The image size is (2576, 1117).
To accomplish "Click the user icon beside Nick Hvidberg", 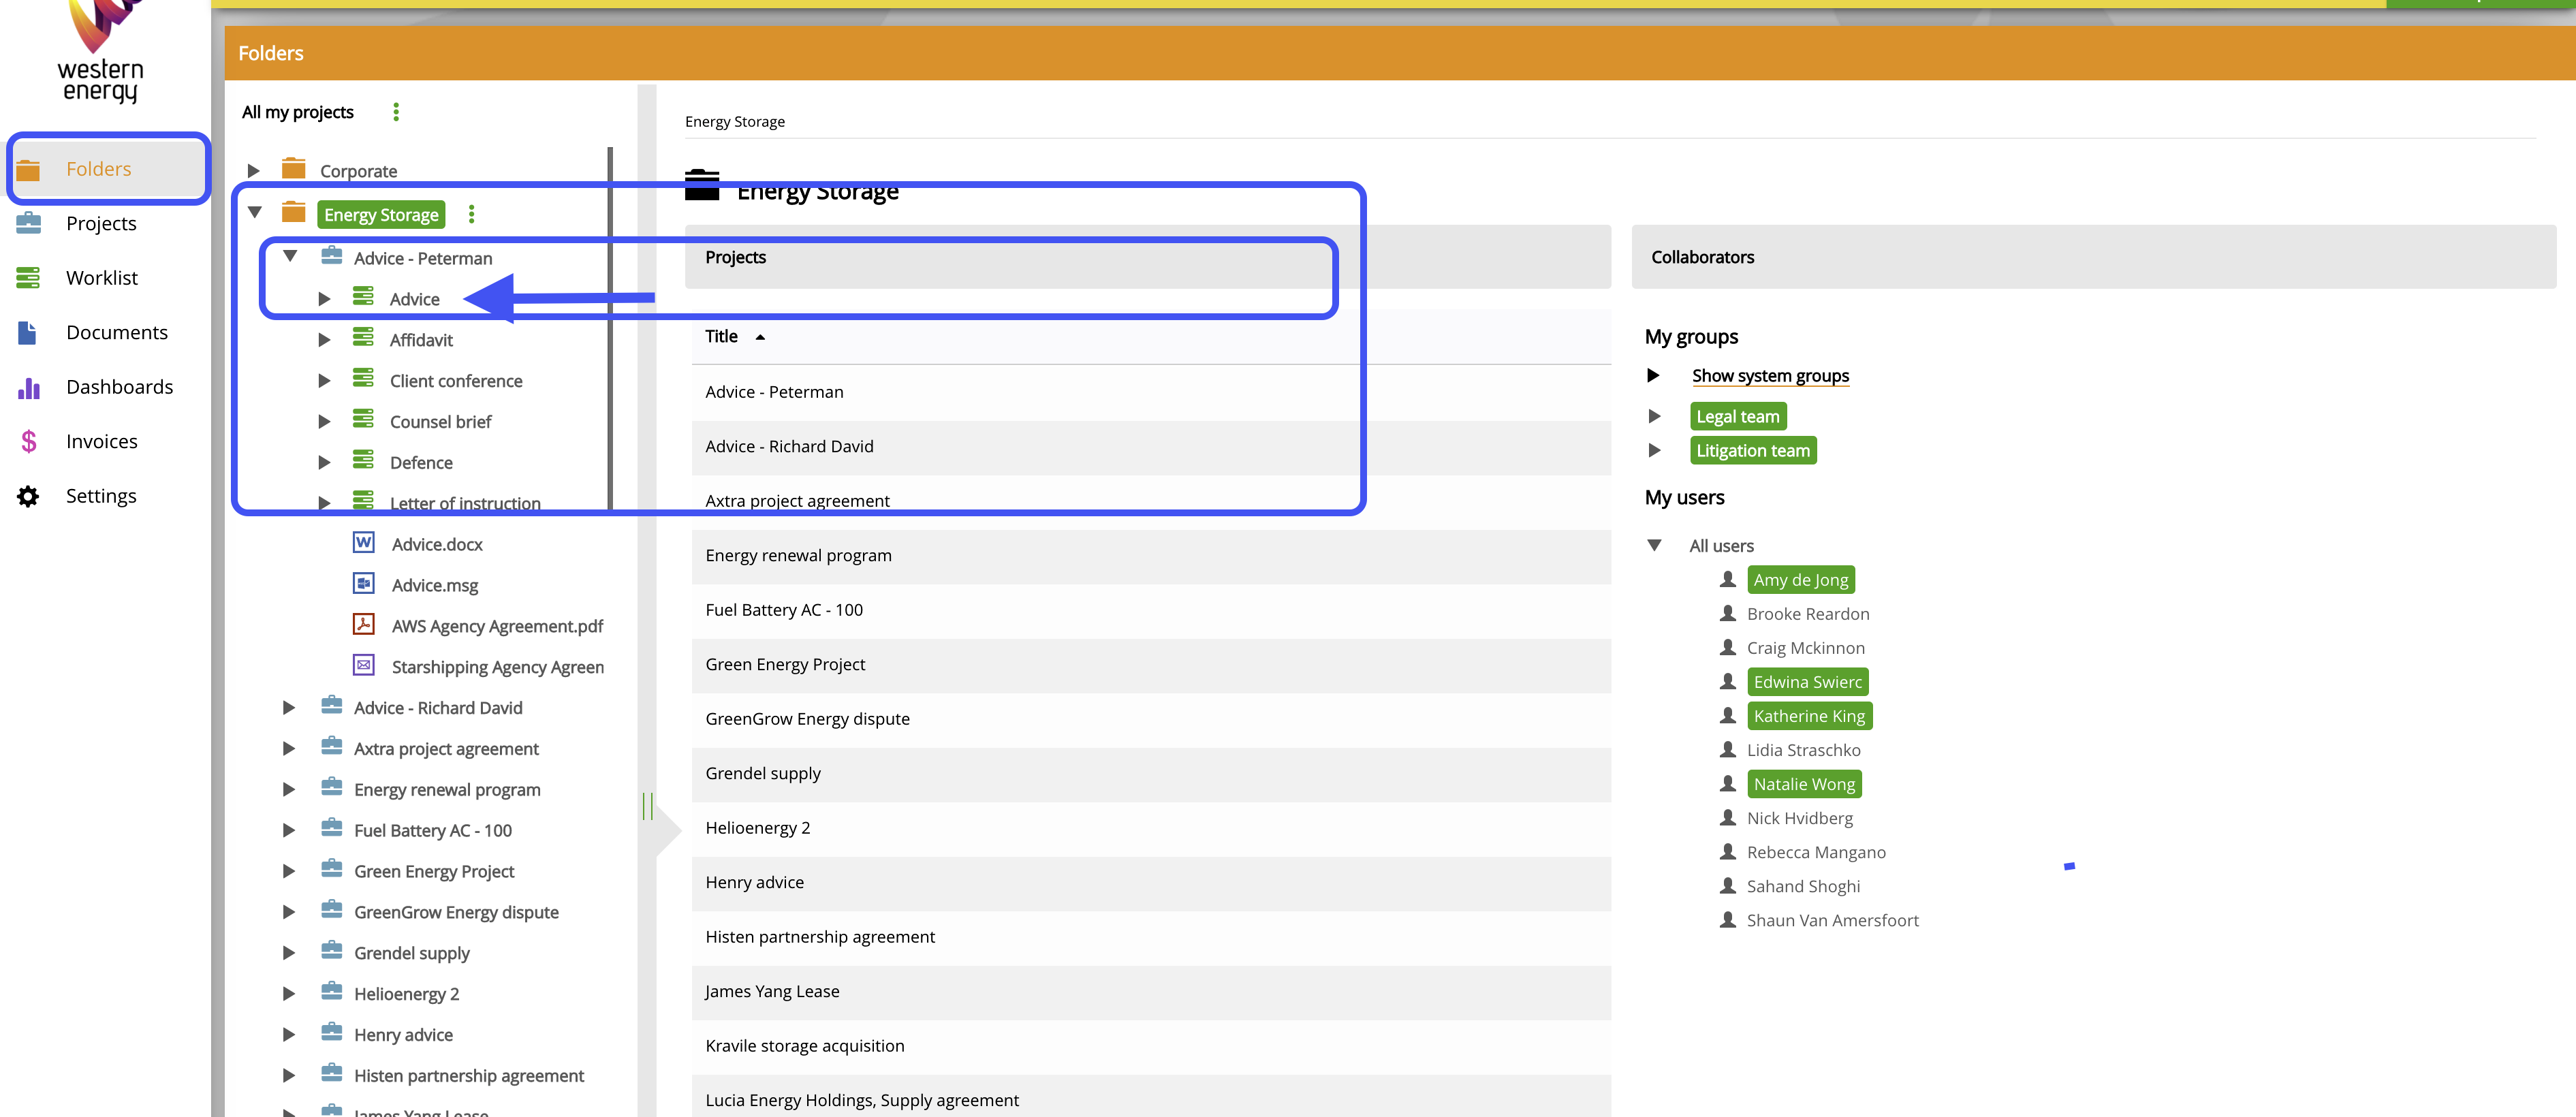I will pos(1728,817).
